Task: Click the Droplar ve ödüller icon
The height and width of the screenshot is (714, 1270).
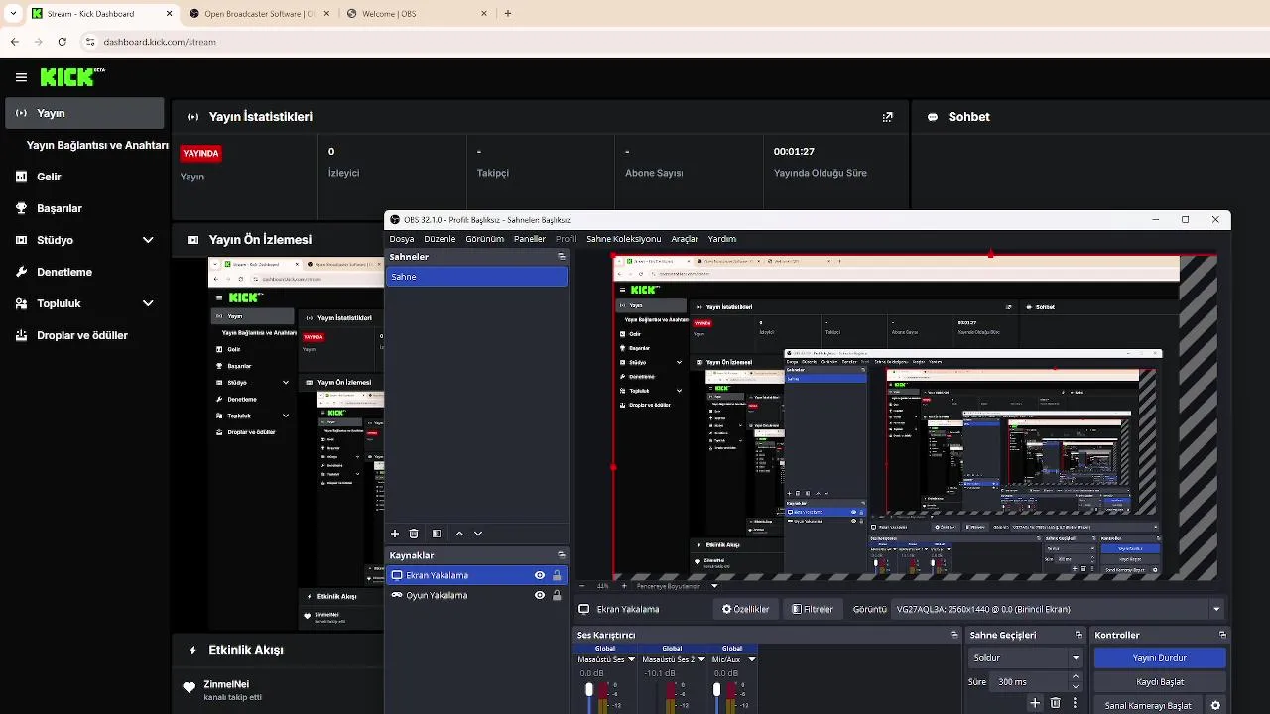Action: (21, 335)
